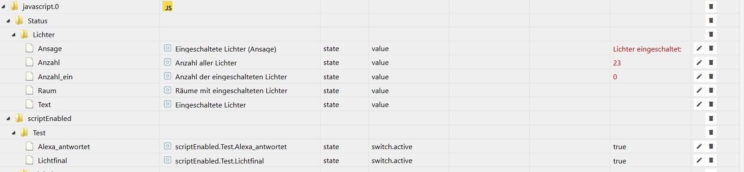Select the Alexa_antwortet tree item

pyautogui.click(x=64, y=146)
